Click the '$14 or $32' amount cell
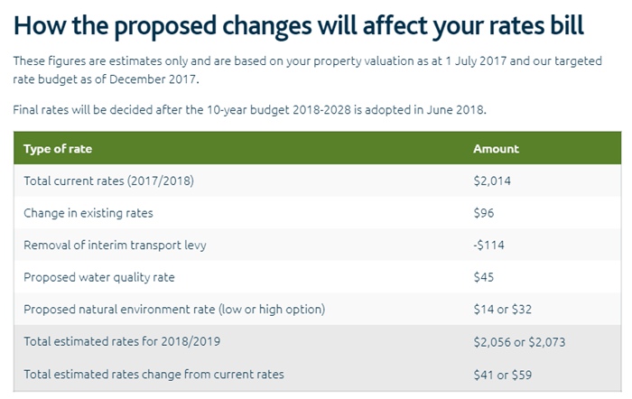 (503, 309)
